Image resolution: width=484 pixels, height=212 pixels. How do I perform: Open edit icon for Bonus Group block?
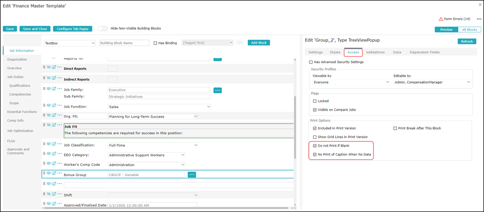coord(54,173)
